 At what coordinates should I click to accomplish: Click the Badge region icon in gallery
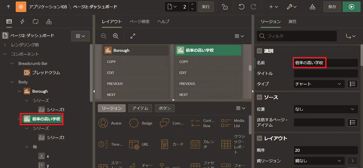pyautogui.click(x=134, y=123)
